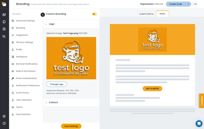Click the Change Logo button
204x129 pixels.
coord(57,84)
